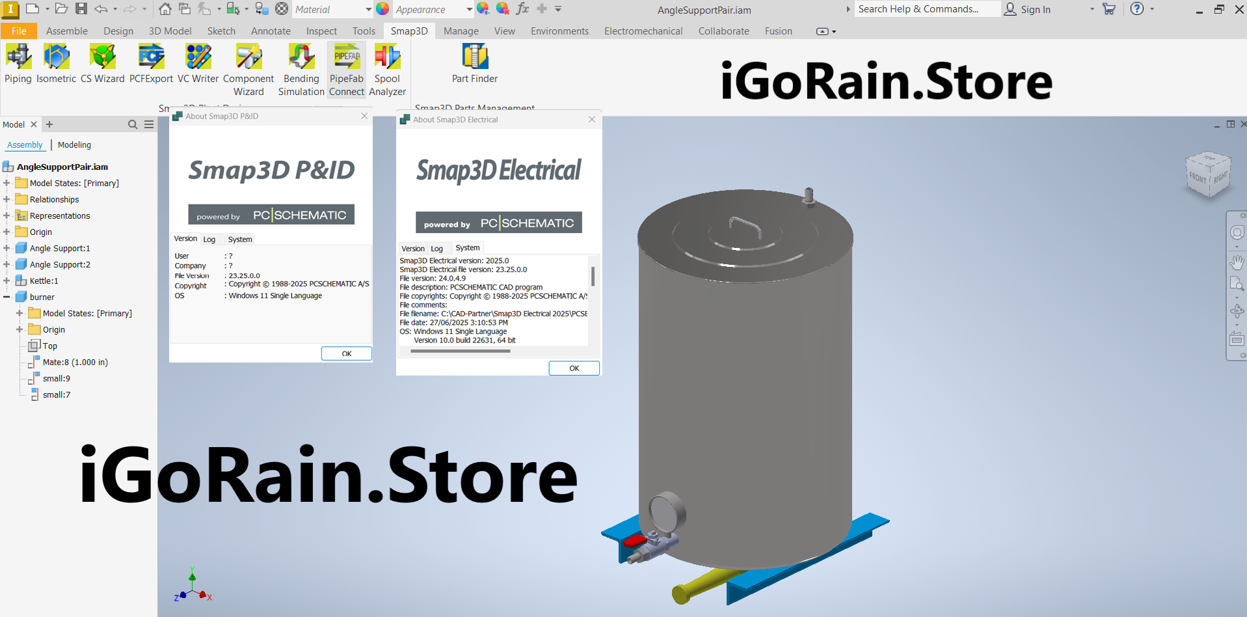Open the Piping tool
This screenshot has width=1247, height=617.
tap(18, 64)
